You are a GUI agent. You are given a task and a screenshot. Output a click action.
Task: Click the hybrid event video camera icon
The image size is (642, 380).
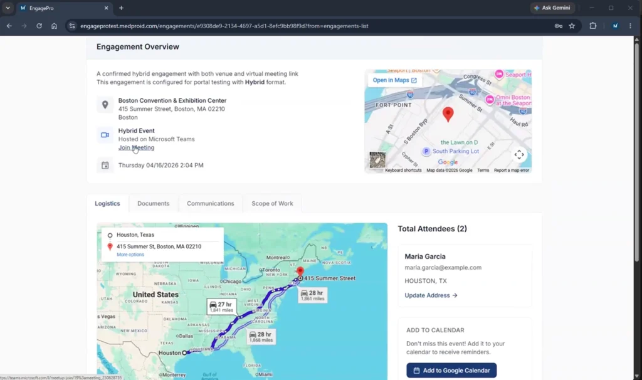click(x=105, y=135)
